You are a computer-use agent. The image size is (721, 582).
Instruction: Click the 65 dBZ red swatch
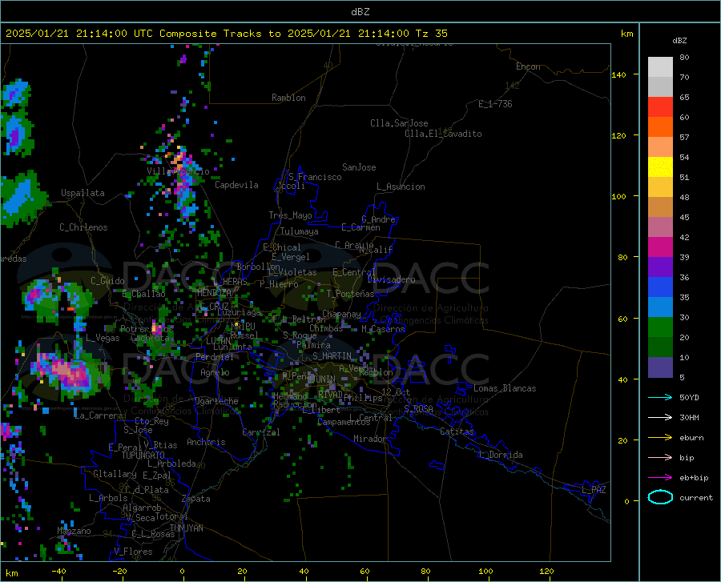click(660, 107)
